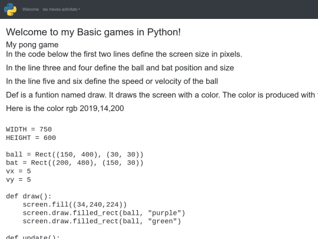This screenshot has width=318, height=239.
Task: Click the 'vy = 5' code line
Action: (x=18, y=179)
